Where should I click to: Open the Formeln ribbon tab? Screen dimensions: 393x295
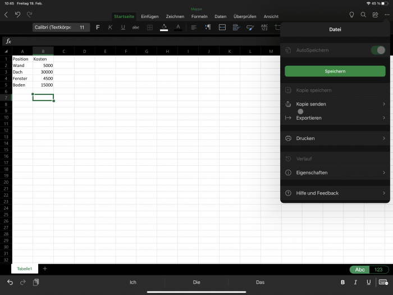pos(199,16)
